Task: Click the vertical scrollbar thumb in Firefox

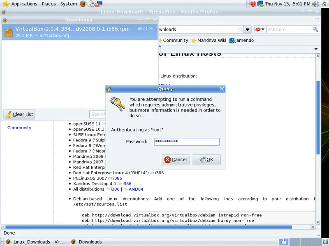Action: coord(317,117)
